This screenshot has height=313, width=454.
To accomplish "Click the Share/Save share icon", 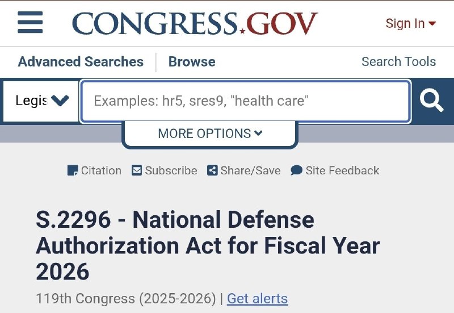I will point(212,170).
